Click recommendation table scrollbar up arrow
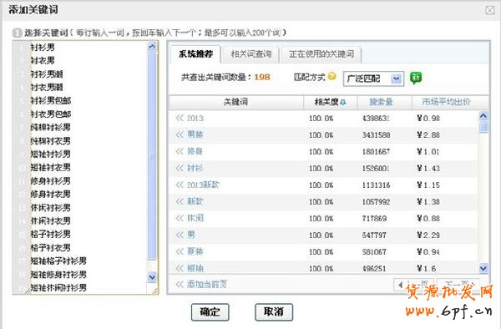This screenshot has height=329, width=501. point(483,116)
